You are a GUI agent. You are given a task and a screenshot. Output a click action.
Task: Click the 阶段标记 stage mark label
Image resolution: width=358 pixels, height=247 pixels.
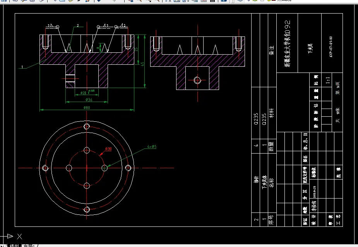coord(316,116)
